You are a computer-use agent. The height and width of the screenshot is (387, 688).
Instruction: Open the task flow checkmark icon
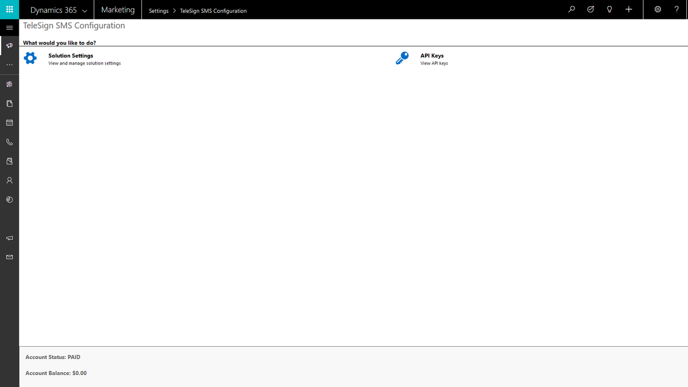(x=591, y=10)
